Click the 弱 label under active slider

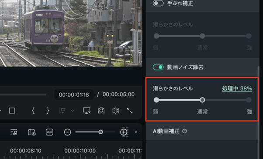click(156, 112)
